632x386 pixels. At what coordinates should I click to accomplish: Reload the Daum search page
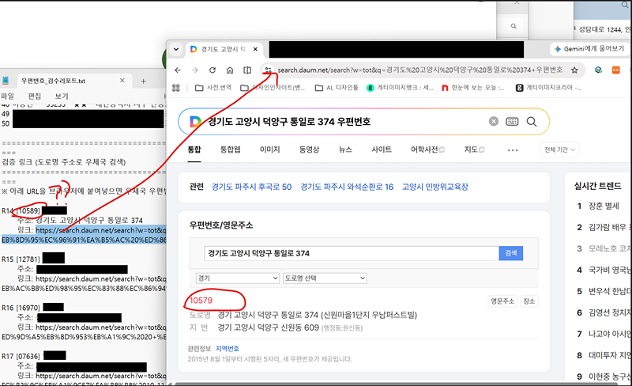pos(213,70)
